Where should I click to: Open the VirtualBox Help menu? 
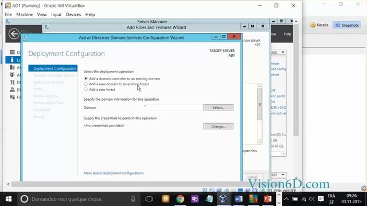pyautogui.click(x=90, y=14)
